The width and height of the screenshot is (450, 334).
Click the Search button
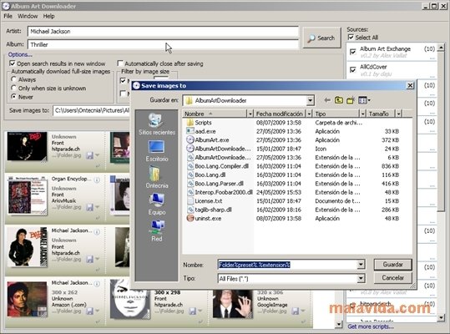click(x=321, y=38)
